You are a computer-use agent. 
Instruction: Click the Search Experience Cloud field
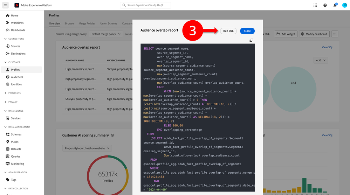pyautogui.click(x=145, y=5)
